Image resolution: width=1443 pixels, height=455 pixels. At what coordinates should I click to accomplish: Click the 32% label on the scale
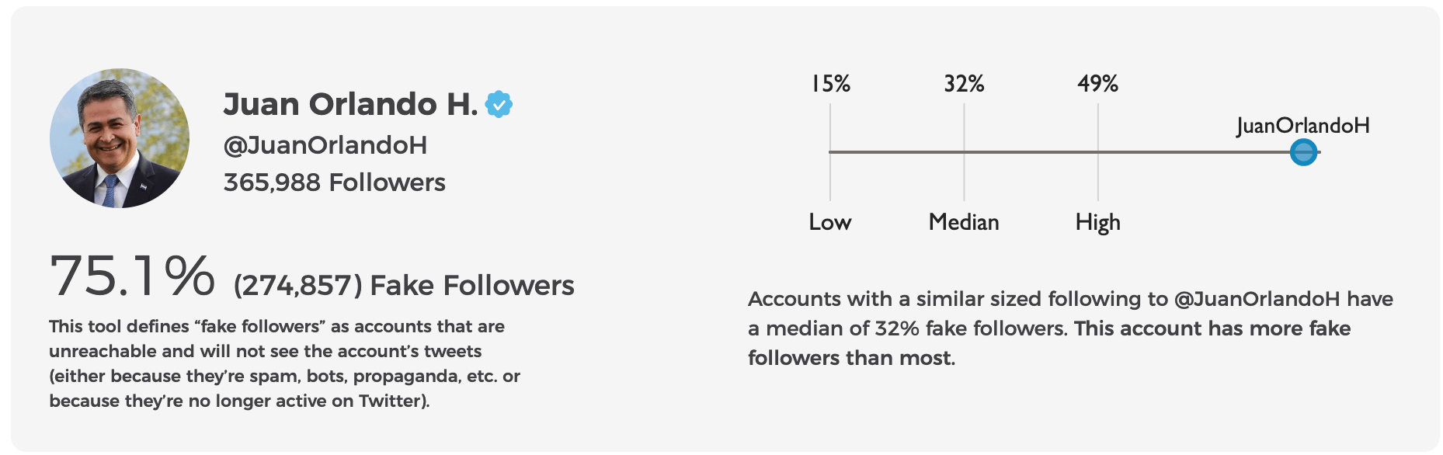tap(964, 84)
